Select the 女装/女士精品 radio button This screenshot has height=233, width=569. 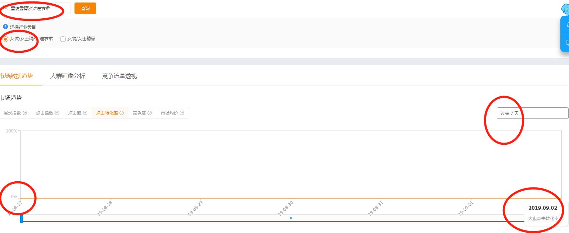pyautogui.click(x=63, y=39)
